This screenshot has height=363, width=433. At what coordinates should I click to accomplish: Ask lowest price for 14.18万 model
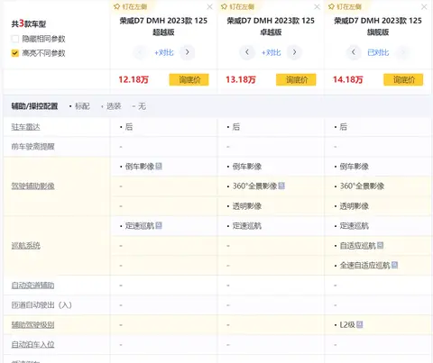403,79
